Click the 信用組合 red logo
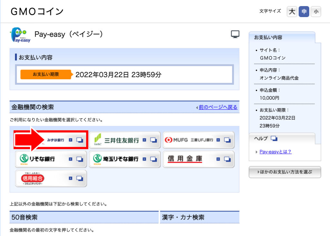The height and width of the screenshot is (236, 330). 33,179
